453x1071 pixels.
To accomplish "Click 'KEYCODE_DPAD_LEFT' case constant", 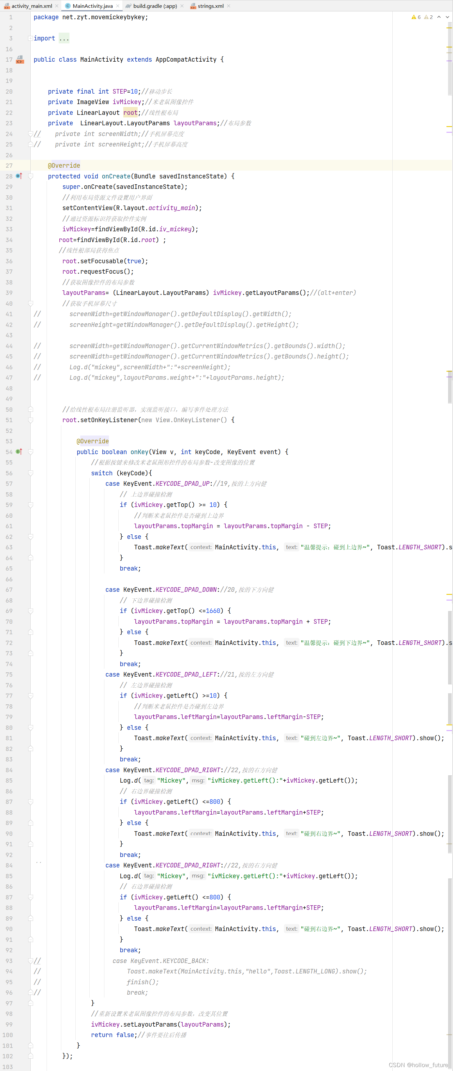I will tap(186, 674).
